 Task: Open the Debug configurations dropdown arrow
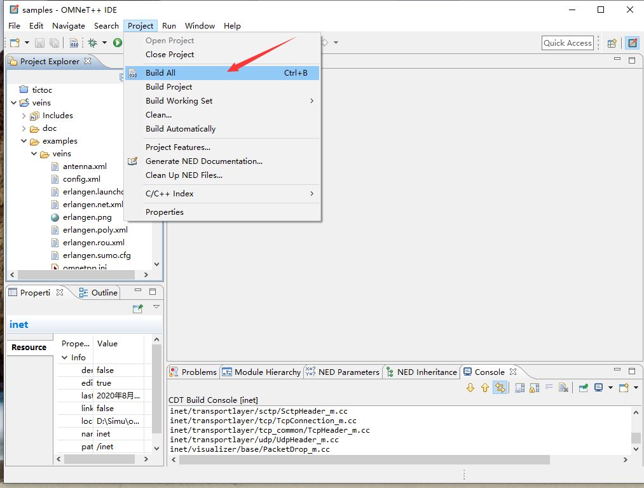tap(104, 43)
